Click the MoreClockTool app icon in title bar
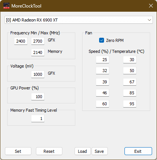 point(6,6)
